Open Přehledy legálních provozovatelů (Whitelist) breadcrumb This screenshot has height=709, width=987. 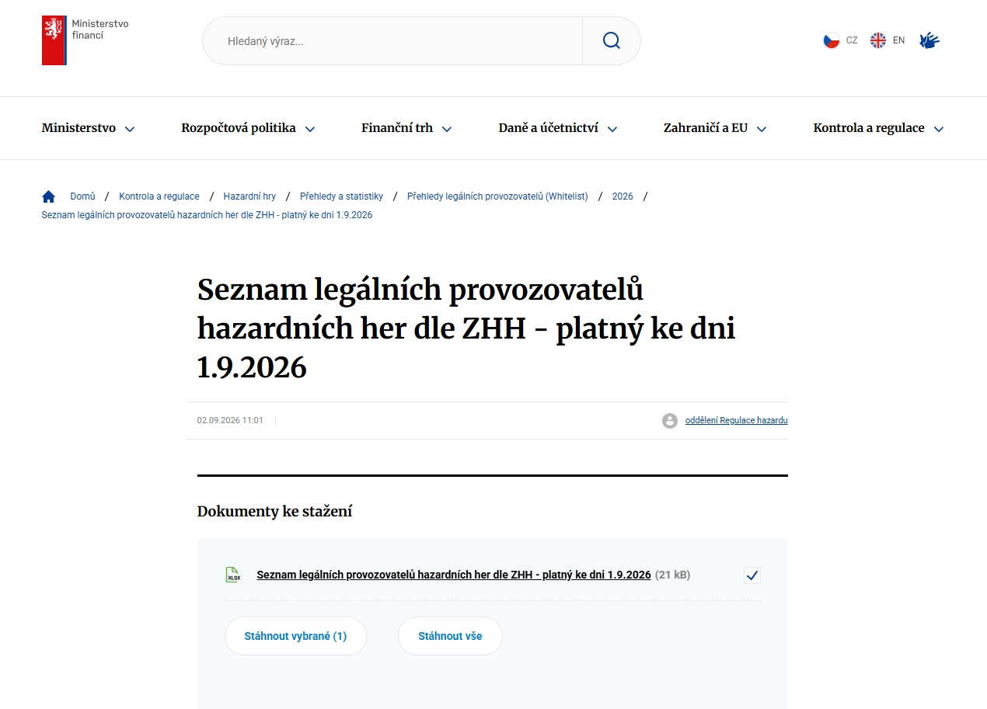[497, 196]
